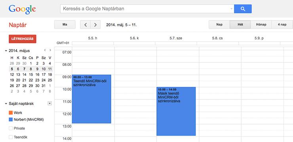Viewport: 293px width, 142px height.
Task: Toggle the Norbert (MiniCRM) calendar visibility
Action: pos(11,120)
